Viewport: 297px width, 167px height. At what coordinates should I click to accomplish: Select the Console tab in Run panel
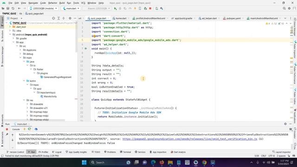[16, 129]
